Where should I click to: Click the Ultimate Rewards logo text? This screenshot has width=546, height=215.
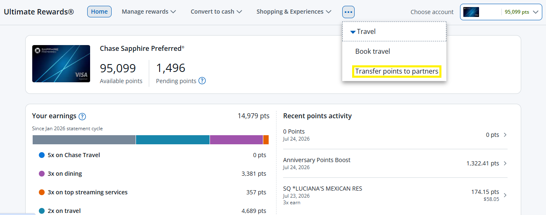point(39,12)
